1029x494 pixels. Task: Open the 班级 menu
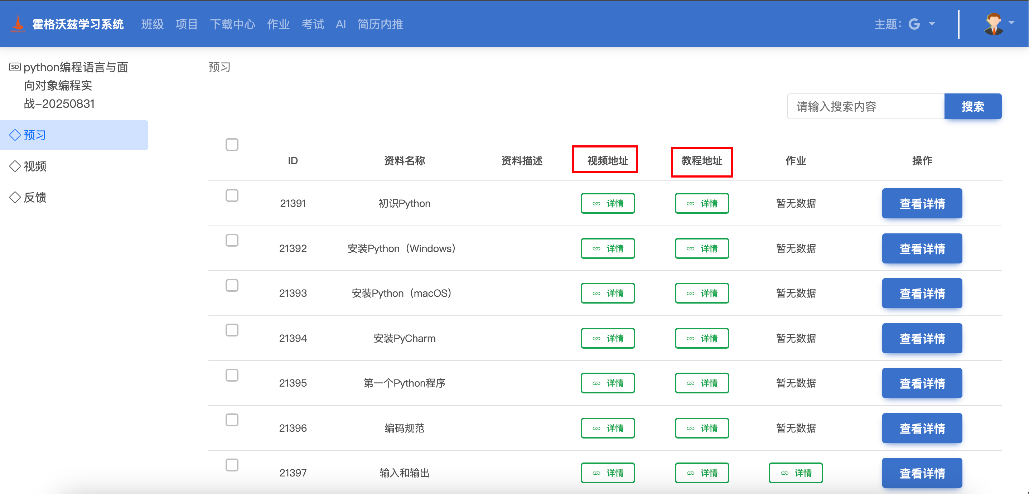click(152, 24)
